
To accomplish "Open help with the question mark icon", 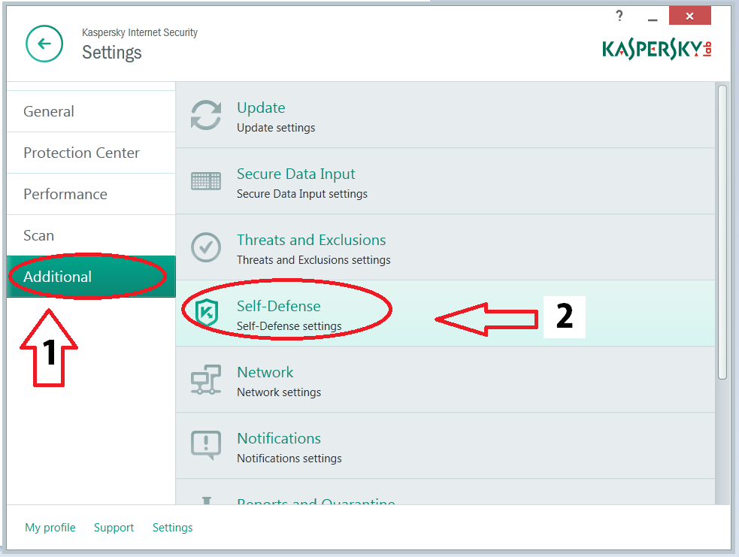I will 619,16.
